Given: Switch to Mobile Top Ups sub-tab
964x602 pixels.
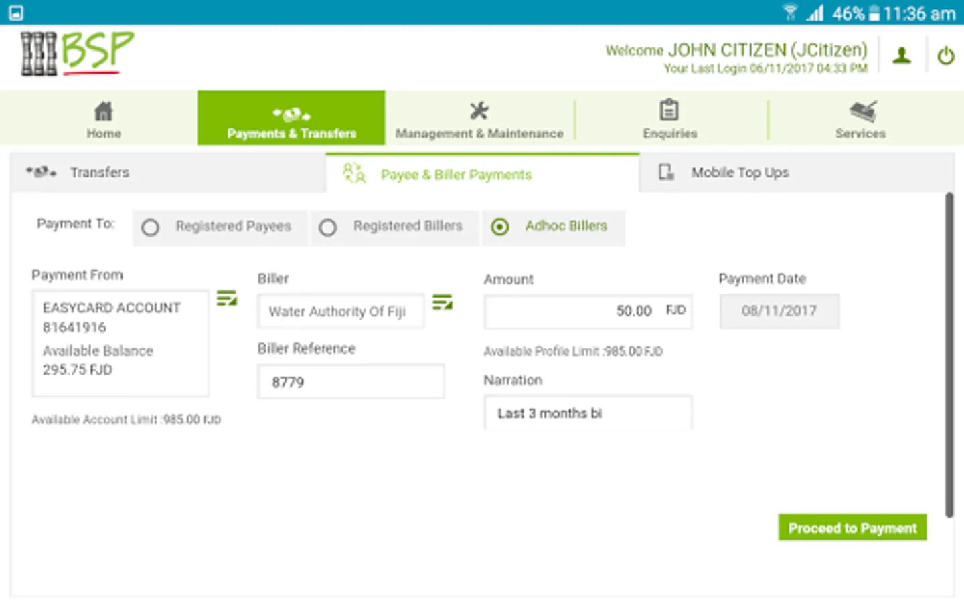Looking at the screenshot, I should (x=797, y=173).
